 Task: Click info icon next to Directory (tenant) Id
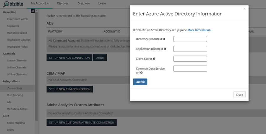tap(164, 39)
